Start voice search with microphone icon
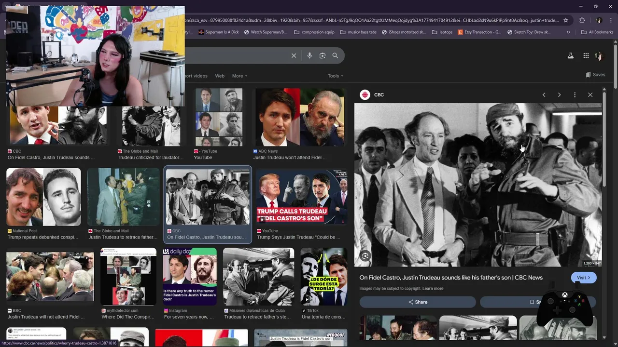The width and height of the screenshot is (618, 347). coord(309,55)
